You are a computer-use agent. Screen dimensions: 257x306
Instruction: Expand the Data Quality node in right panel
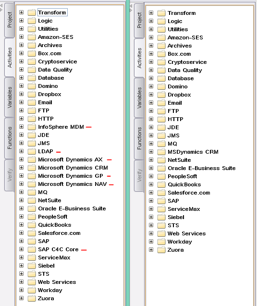click(151, 70)
